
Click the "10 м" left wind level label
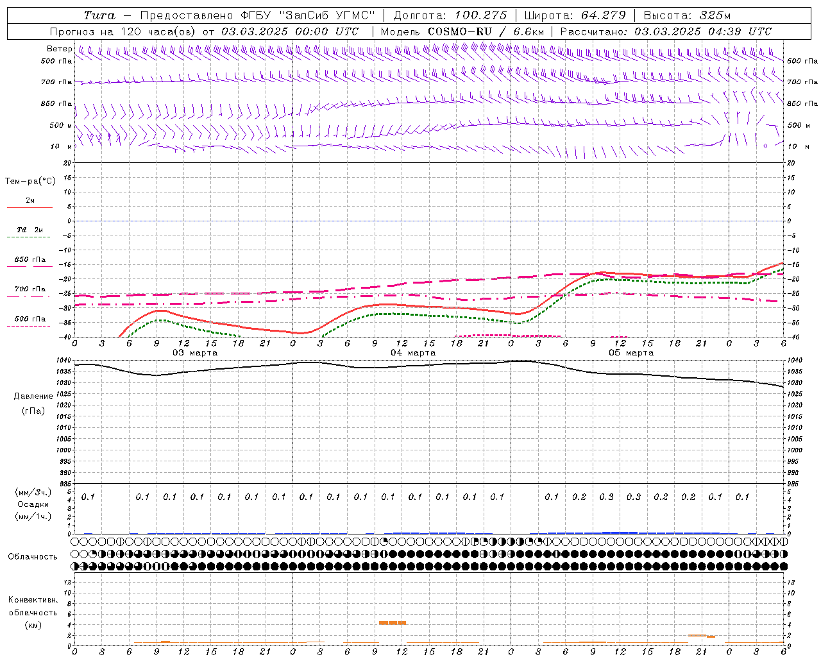coord(61,146)
